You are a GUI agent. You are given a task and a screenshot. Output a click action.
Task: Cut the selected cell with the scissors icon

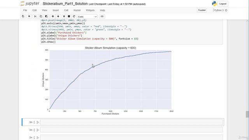(x=35, y=16)
